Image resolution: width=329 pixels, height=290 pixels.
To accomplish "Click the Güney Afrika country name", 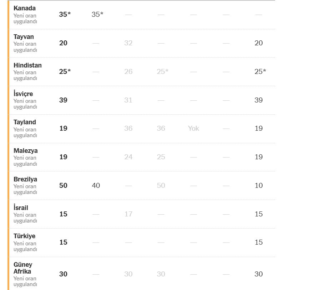I will pos(23,268).
